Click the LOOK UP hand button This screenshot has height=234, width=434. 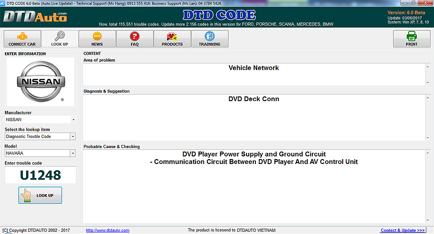[40, 195]
